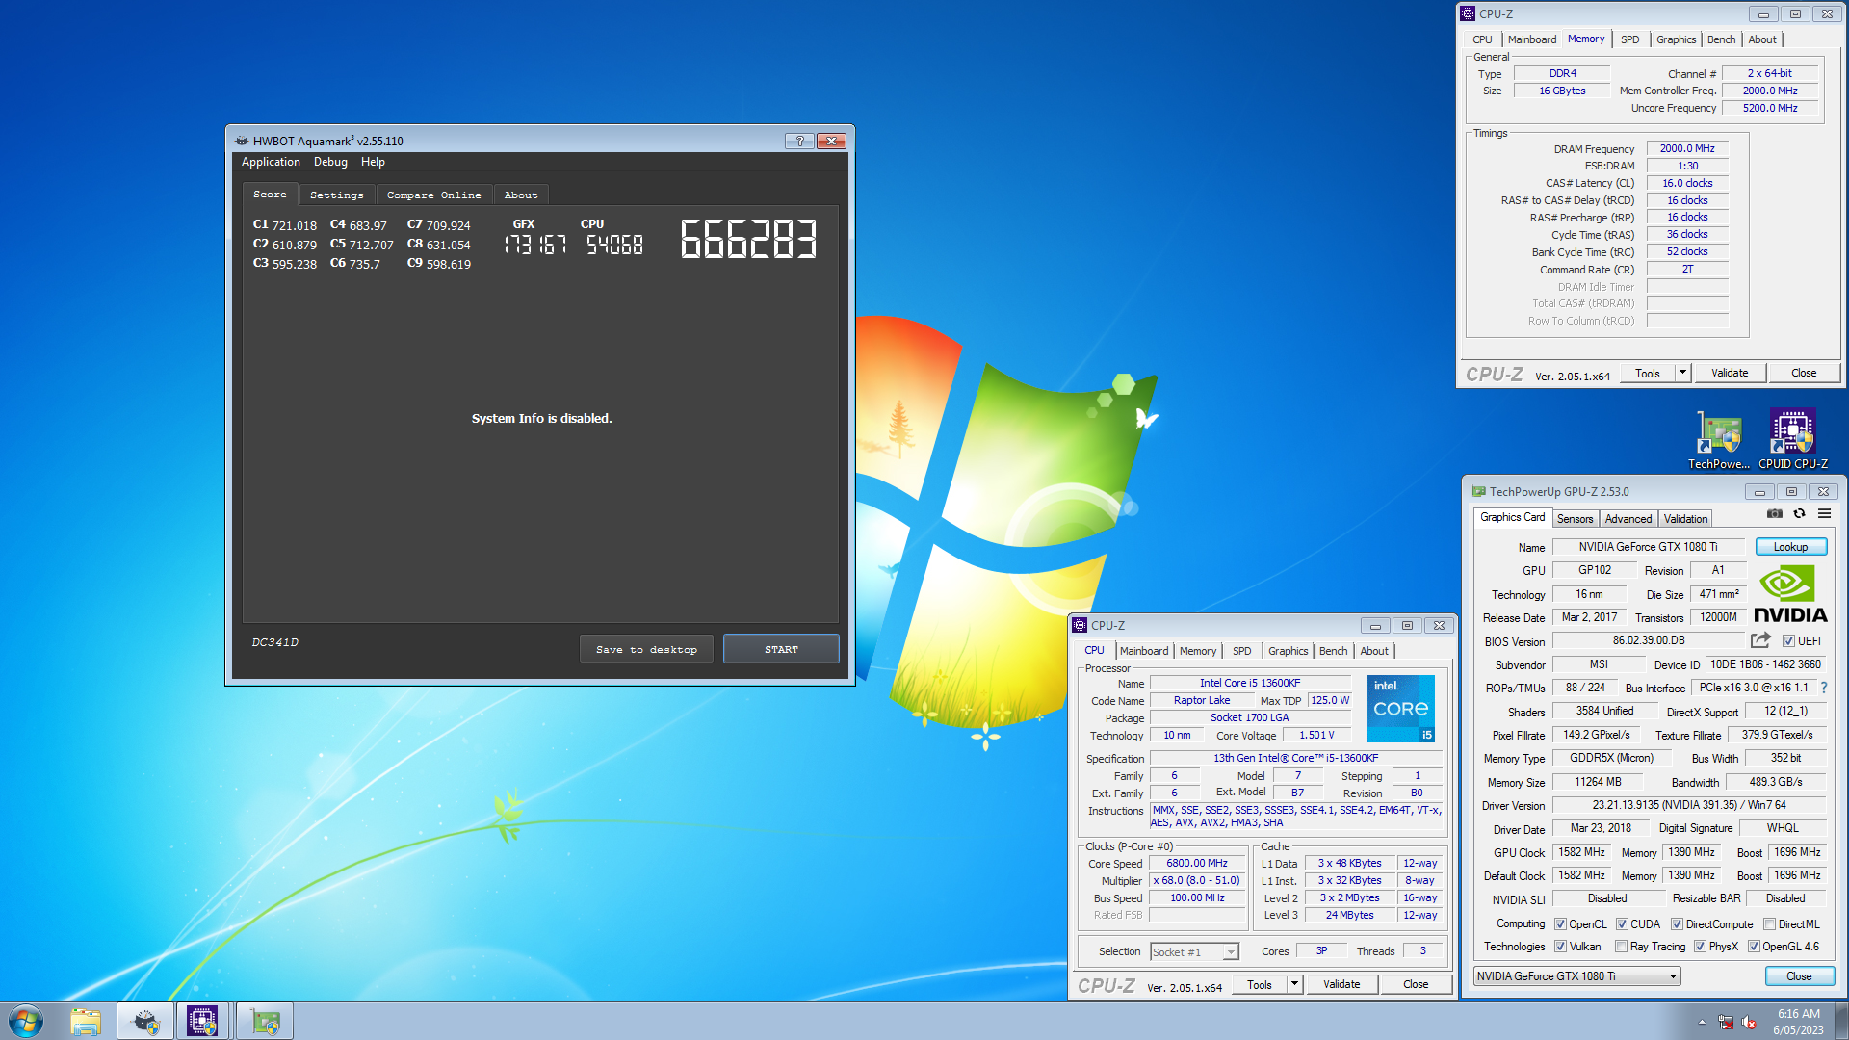
Task: Switch to Compare Online tab
Action: (x=433, y=195)
